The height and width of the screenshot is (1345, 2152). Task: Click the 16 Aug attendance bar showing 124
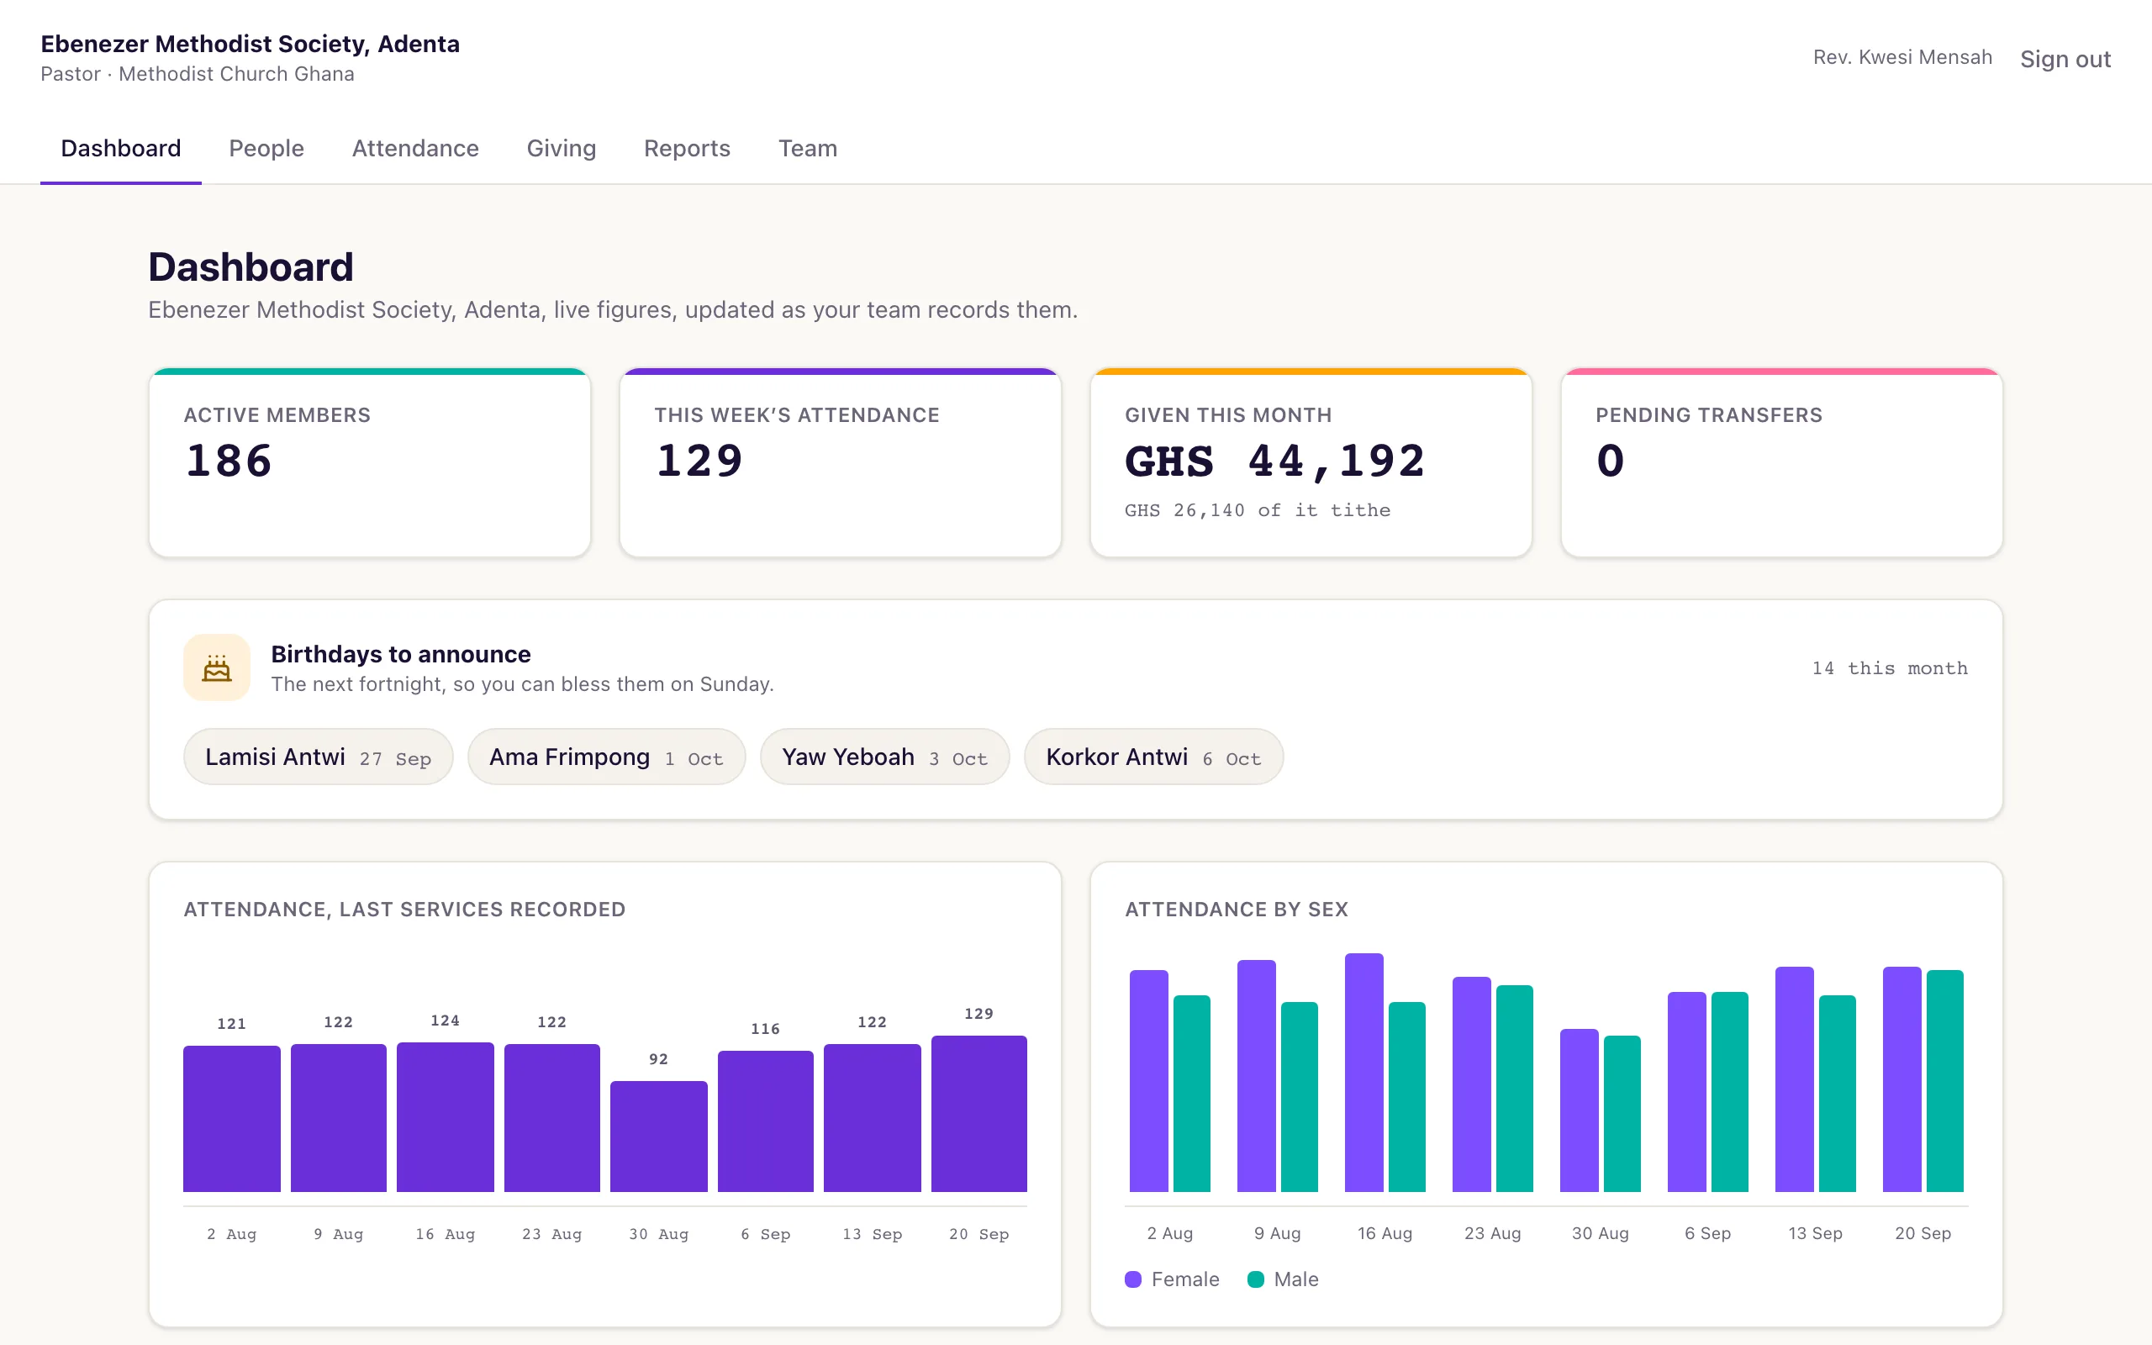[x=446, y=1117]
